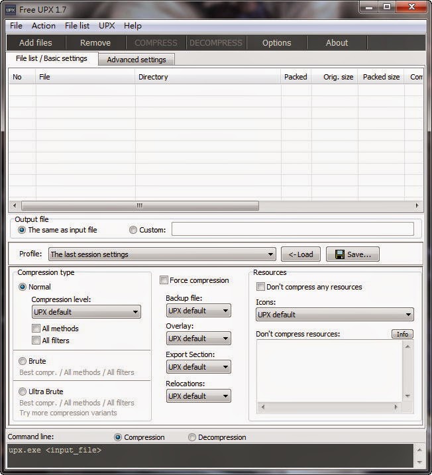The width and height of the screenshot is (432, 475).
Task: Switch to the Advanced settings tab
Action: (136, 60)
